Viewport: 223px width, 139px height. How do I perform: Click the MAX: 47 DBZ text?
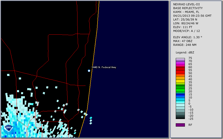click(x=183, y=41)
